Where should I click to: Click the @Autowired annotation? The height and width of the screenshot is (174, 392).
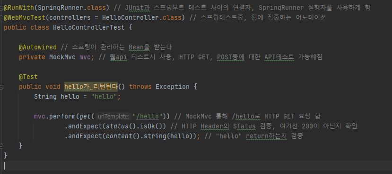coord(38,47)
